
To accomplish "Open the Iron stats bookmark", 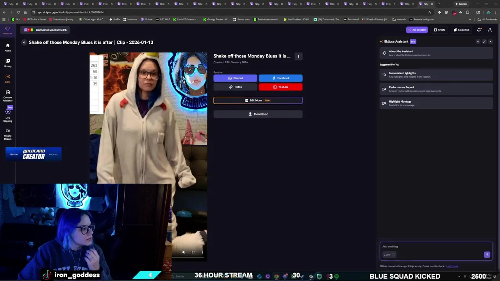I will pos(130,19).
